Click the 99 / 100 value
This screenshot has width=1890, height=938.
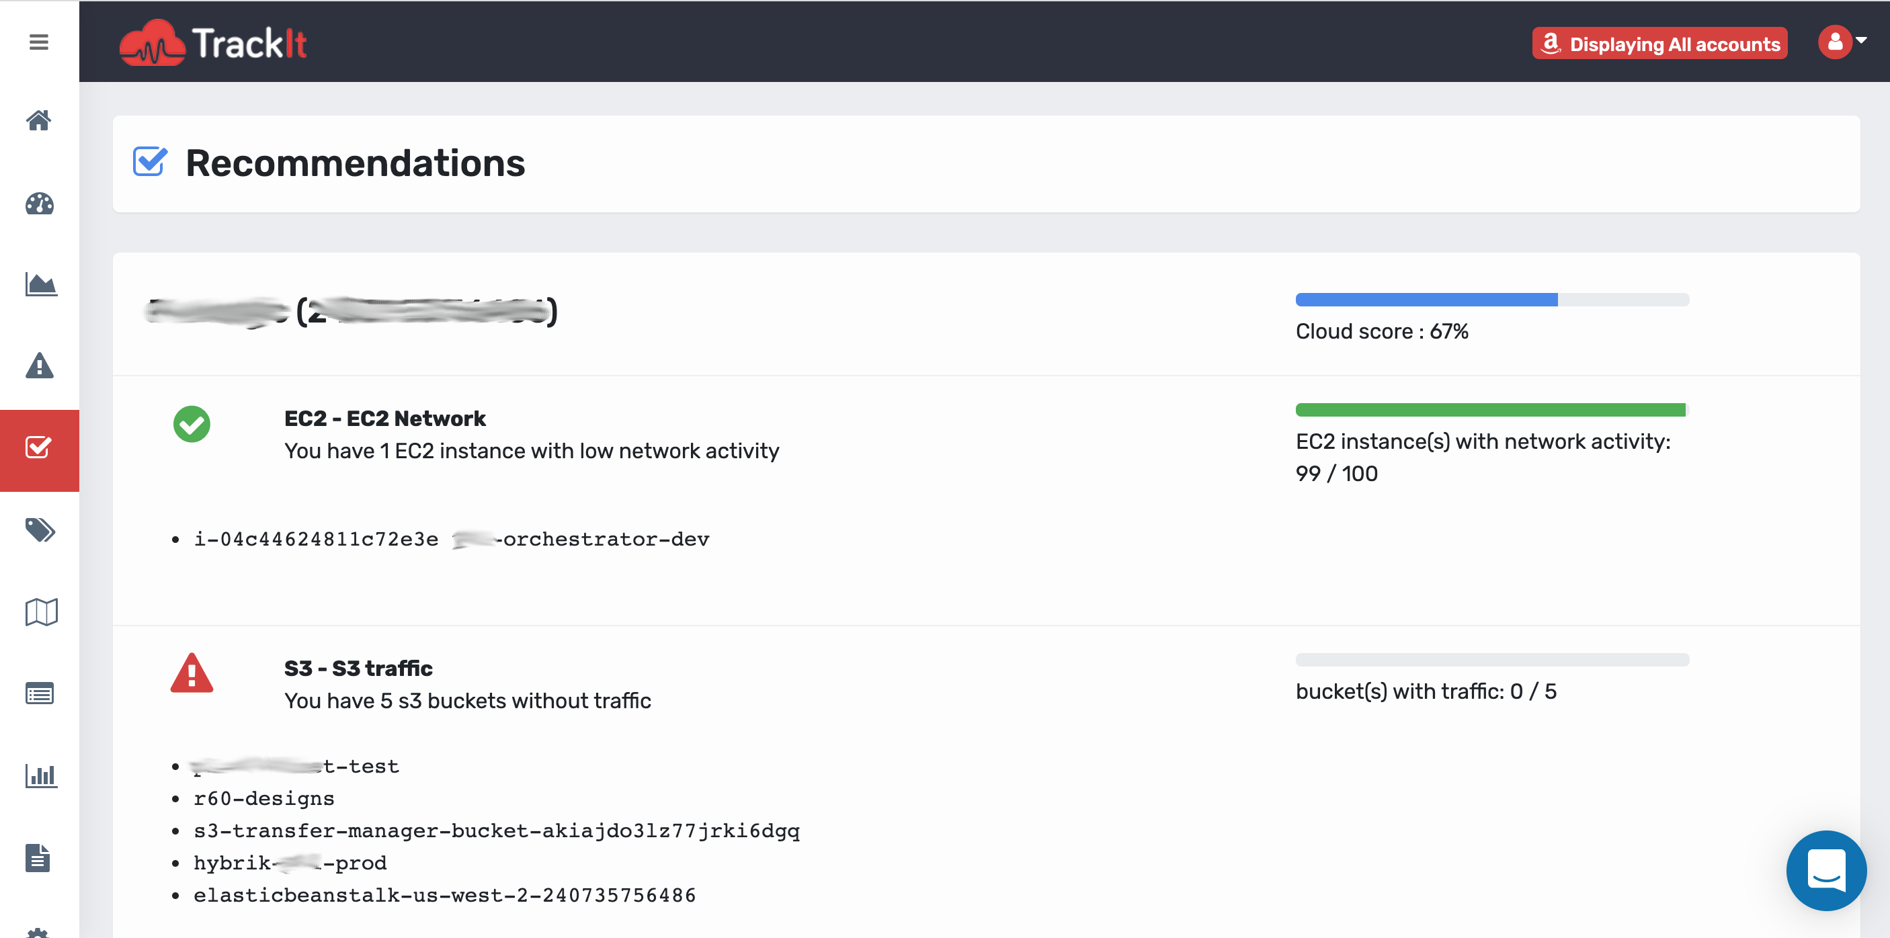coord(1337,474)
